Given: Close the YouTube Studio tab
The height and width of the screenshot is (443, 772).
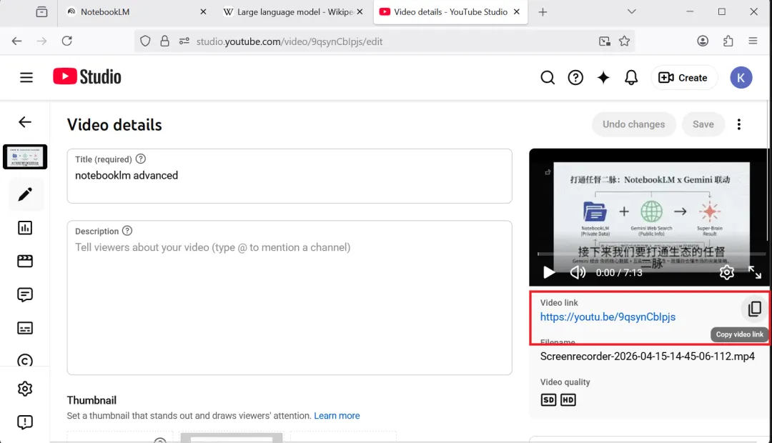Looking at the screenshot, I should [x=517, y=12].
